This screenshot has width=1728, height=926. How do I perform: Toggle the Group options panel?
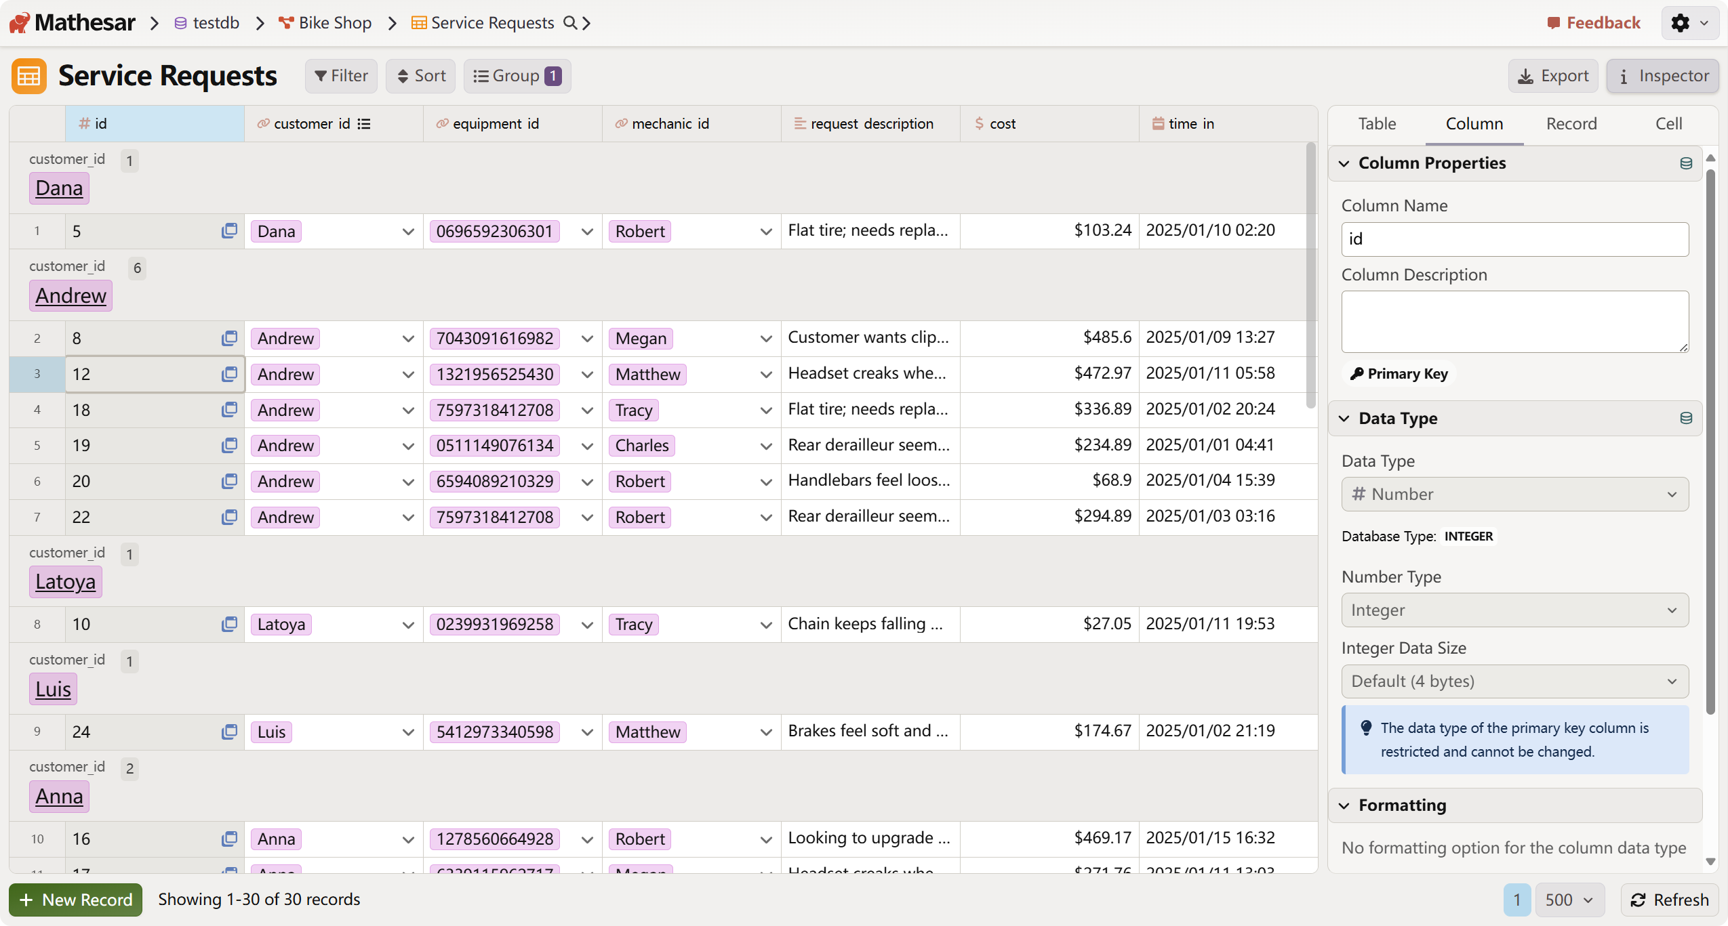pos(517,76)
